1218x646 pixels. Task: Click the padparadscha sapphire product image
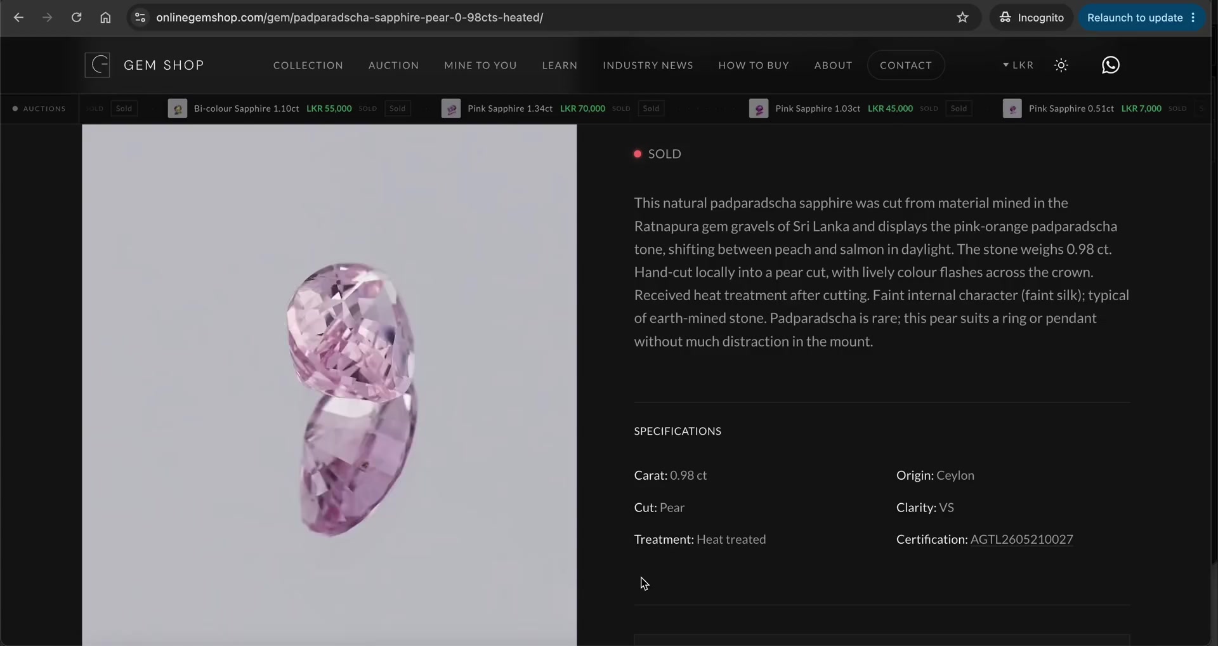329,385
